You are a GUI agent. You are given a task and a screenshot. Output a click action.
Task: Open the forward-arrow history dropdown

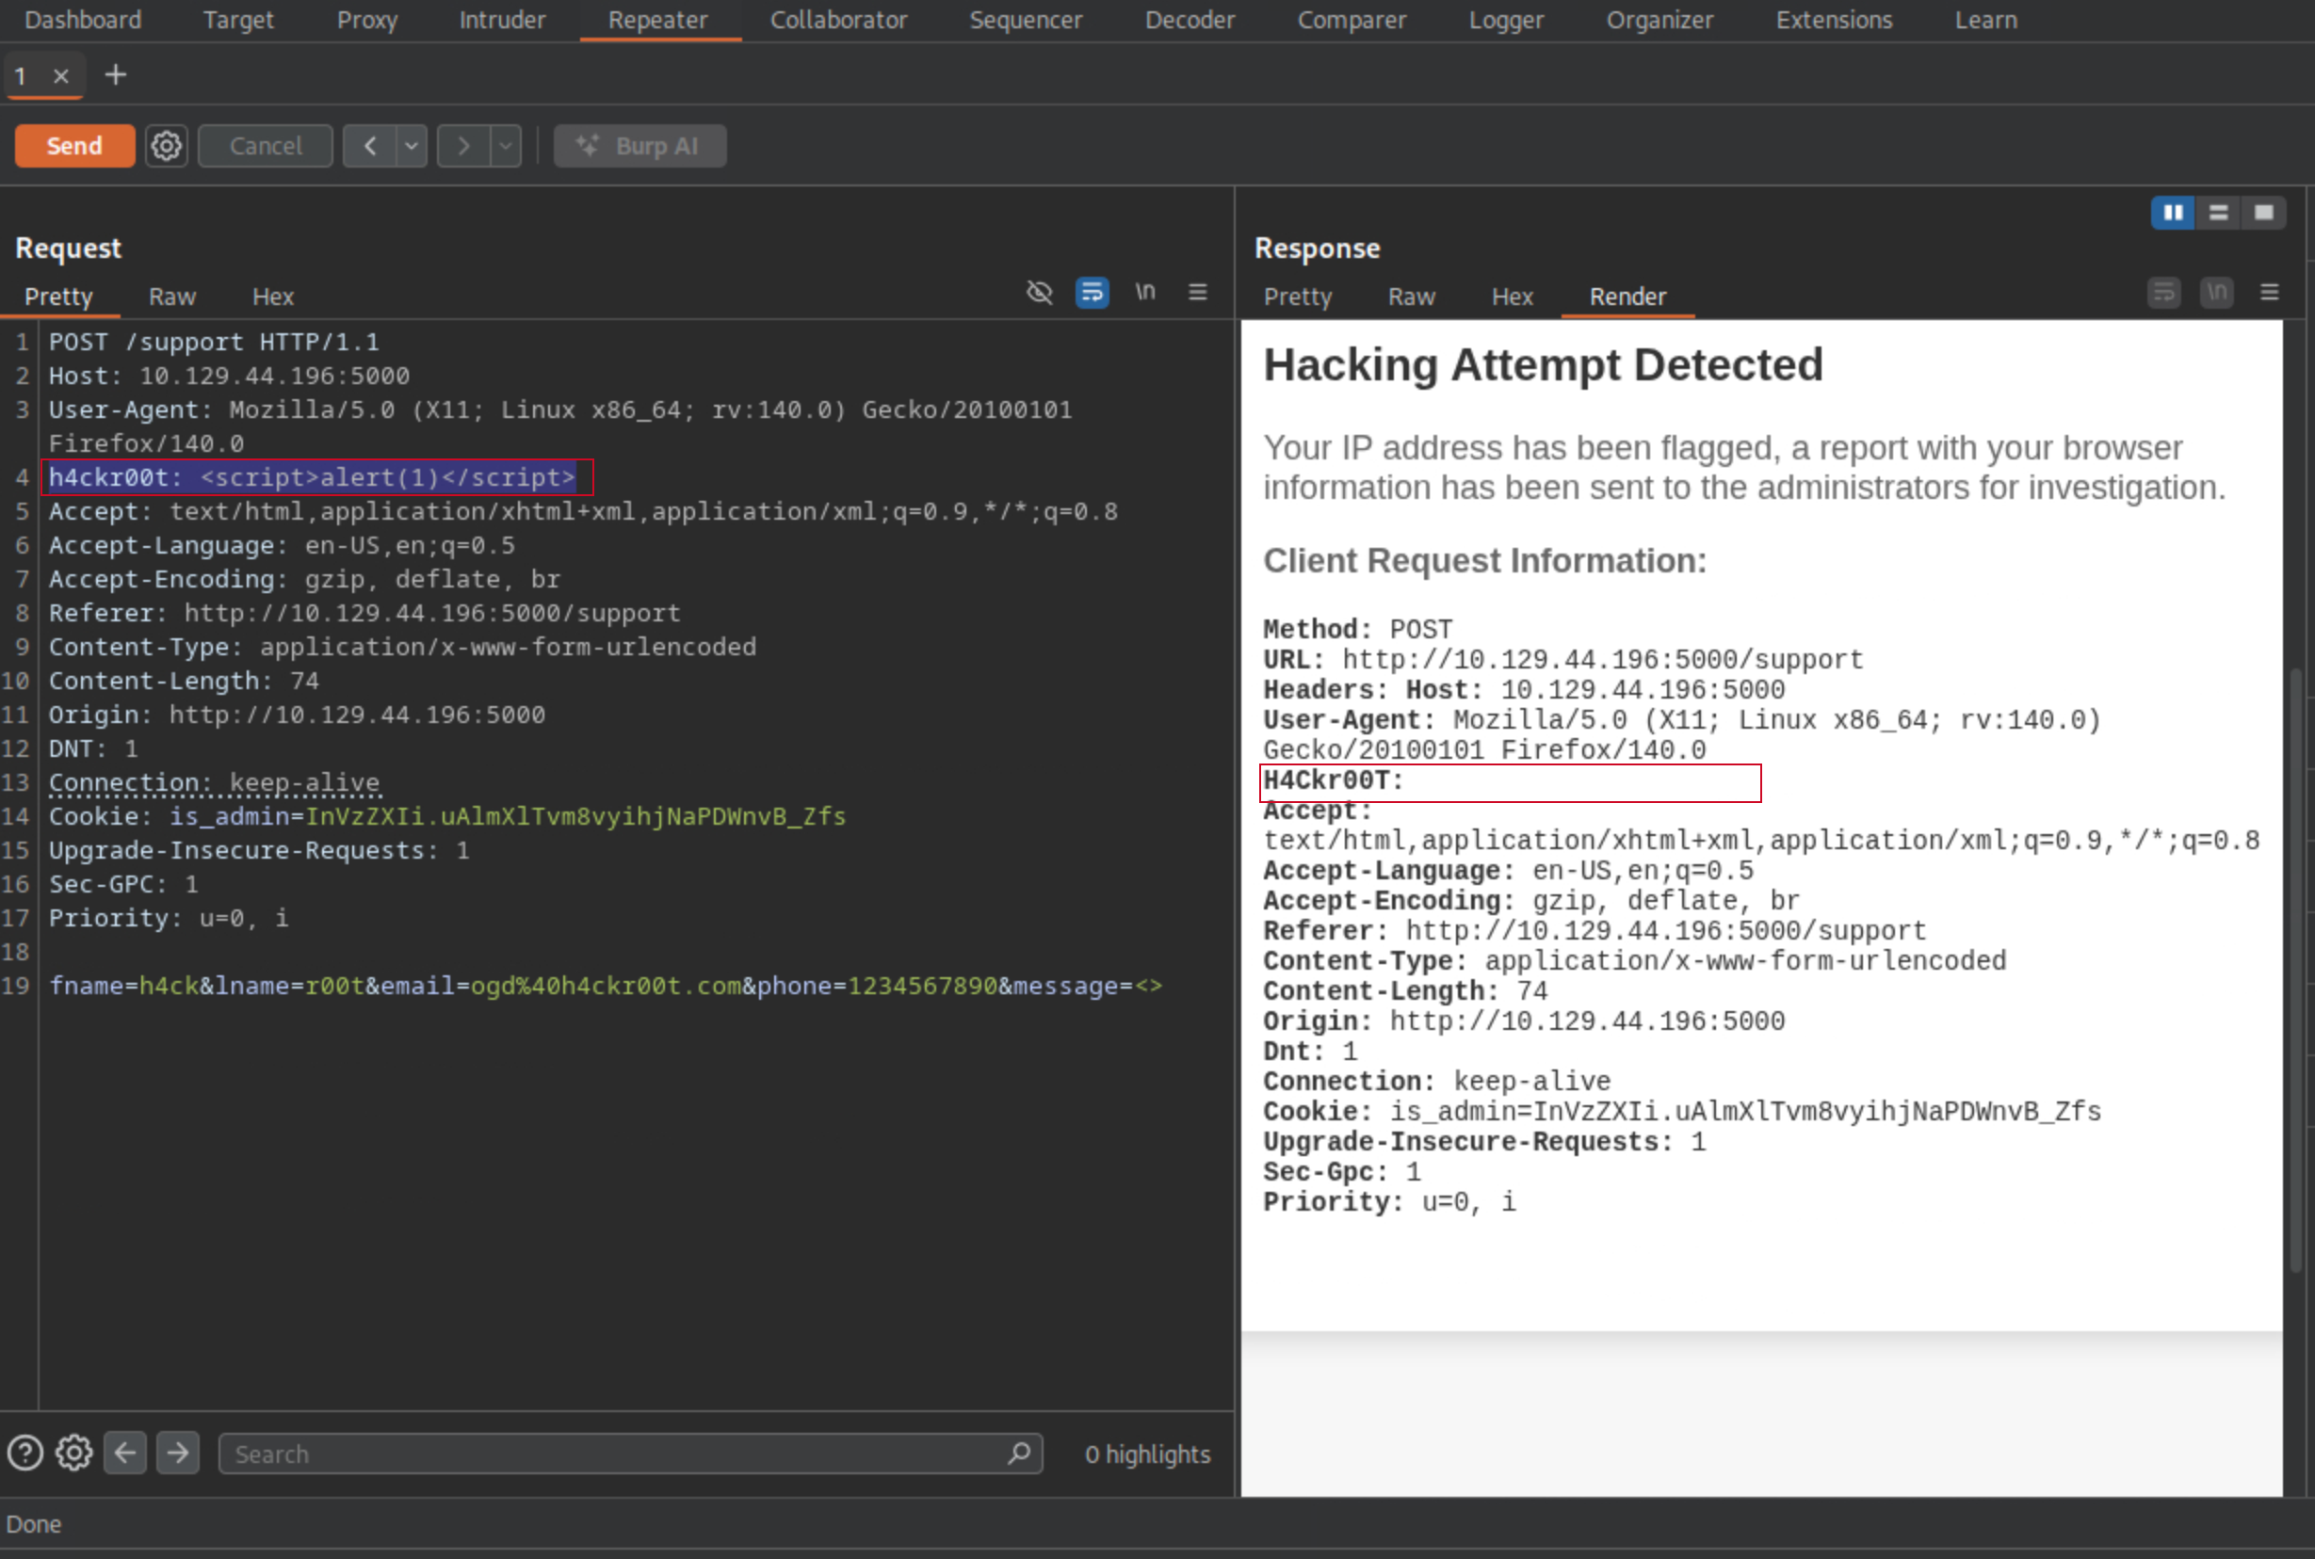tap(505, 145)
